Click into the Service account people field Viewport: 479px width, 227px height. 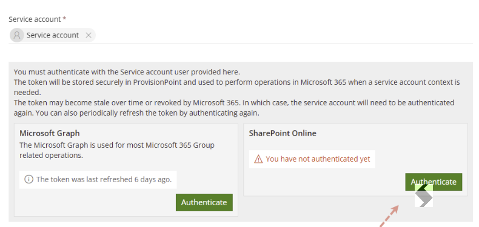click(x=241, y=35)
